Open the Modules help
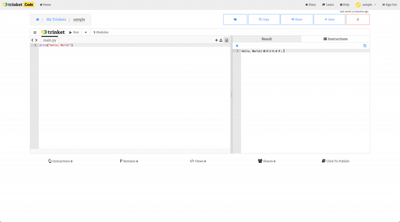Image resolution: width=400 pixels, height=222 pixels. tap(101, 32)
